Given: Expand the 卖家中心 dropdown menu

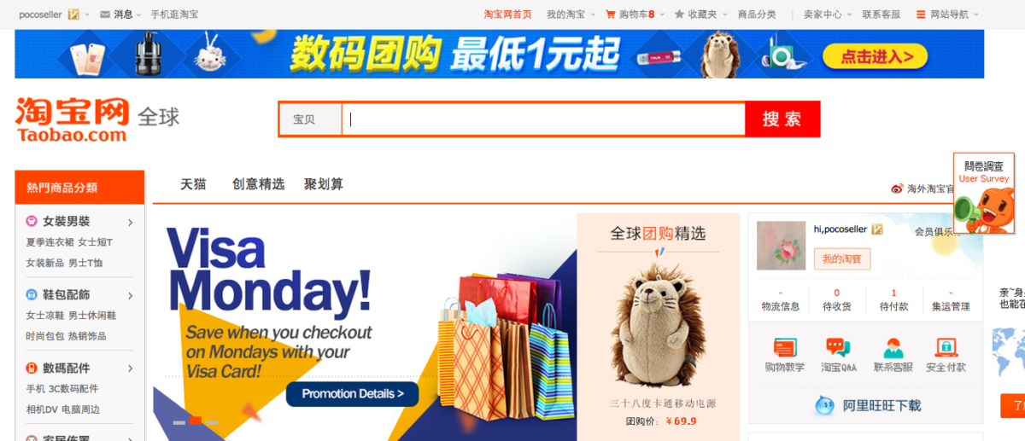Looking at the screenshot, I should tap(826, 15).
